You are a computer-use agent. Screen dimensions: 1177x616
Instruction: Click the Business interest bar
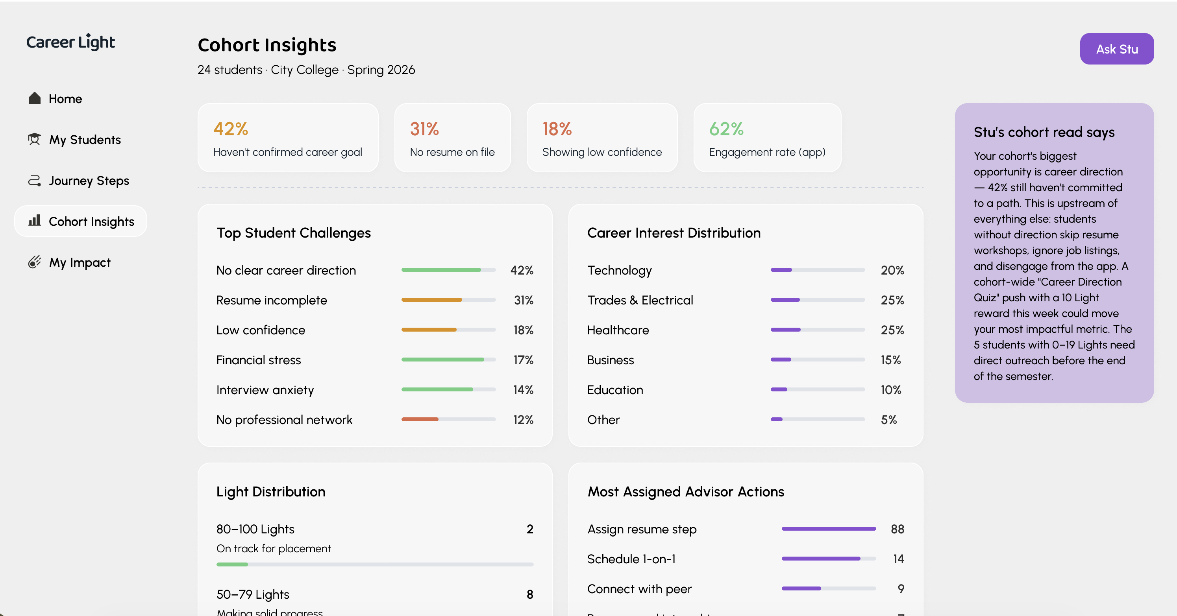[x=818, y=360]
